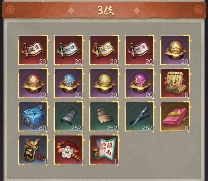Tap the red orb reward

click(x=33, y=83)
